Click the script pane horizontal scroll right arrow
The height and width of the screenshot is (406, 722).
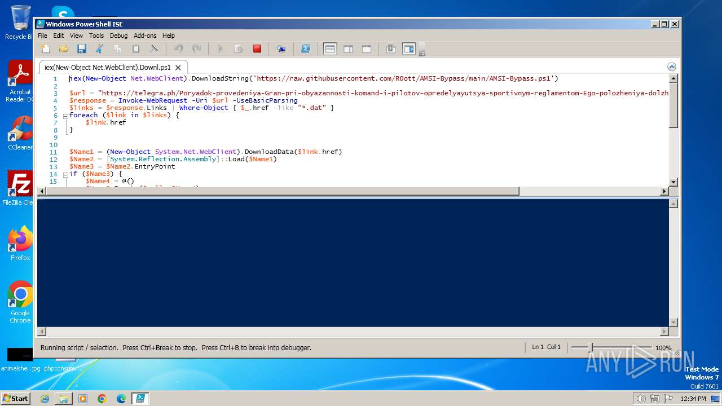pyautogui.click(x=664, y=191)
